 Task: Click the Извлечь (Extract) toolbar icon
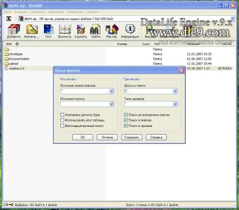32,31
